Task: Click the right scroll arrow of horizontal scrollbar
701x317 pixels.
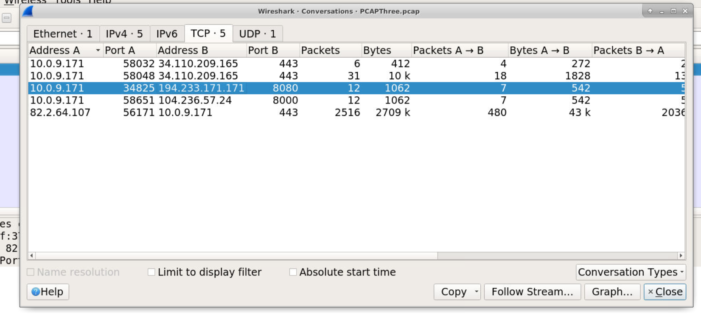Action: click(x=681, y=255)
